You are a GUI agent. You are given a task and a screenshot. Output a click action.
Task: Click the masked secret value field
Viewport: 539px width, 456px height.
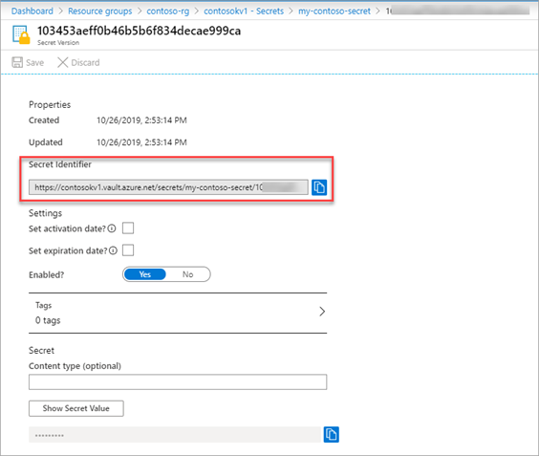175,435
